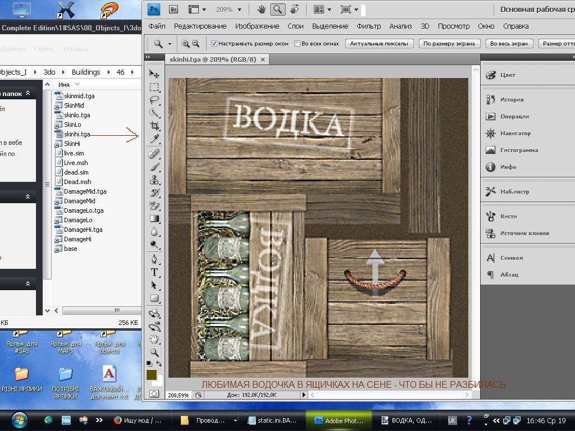575x431 pixels.
Task: Click the По размеру экрана button
Action: (449, 44)
